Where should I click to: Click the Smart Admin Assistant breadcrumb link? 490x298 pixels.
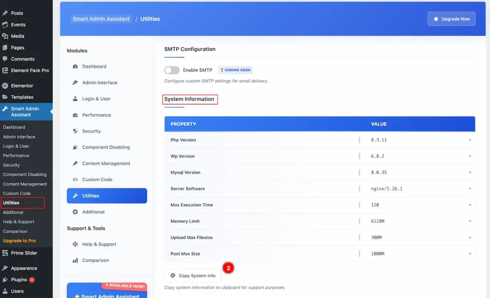[101, 19]
